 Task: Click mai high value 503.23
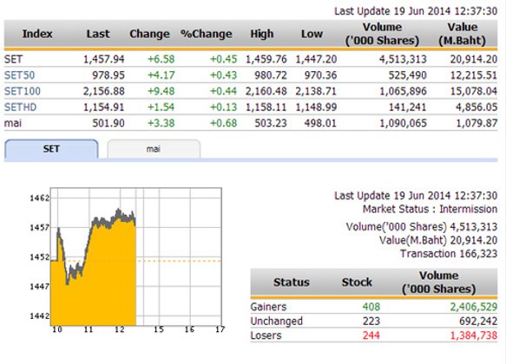[x=271, y=123]
